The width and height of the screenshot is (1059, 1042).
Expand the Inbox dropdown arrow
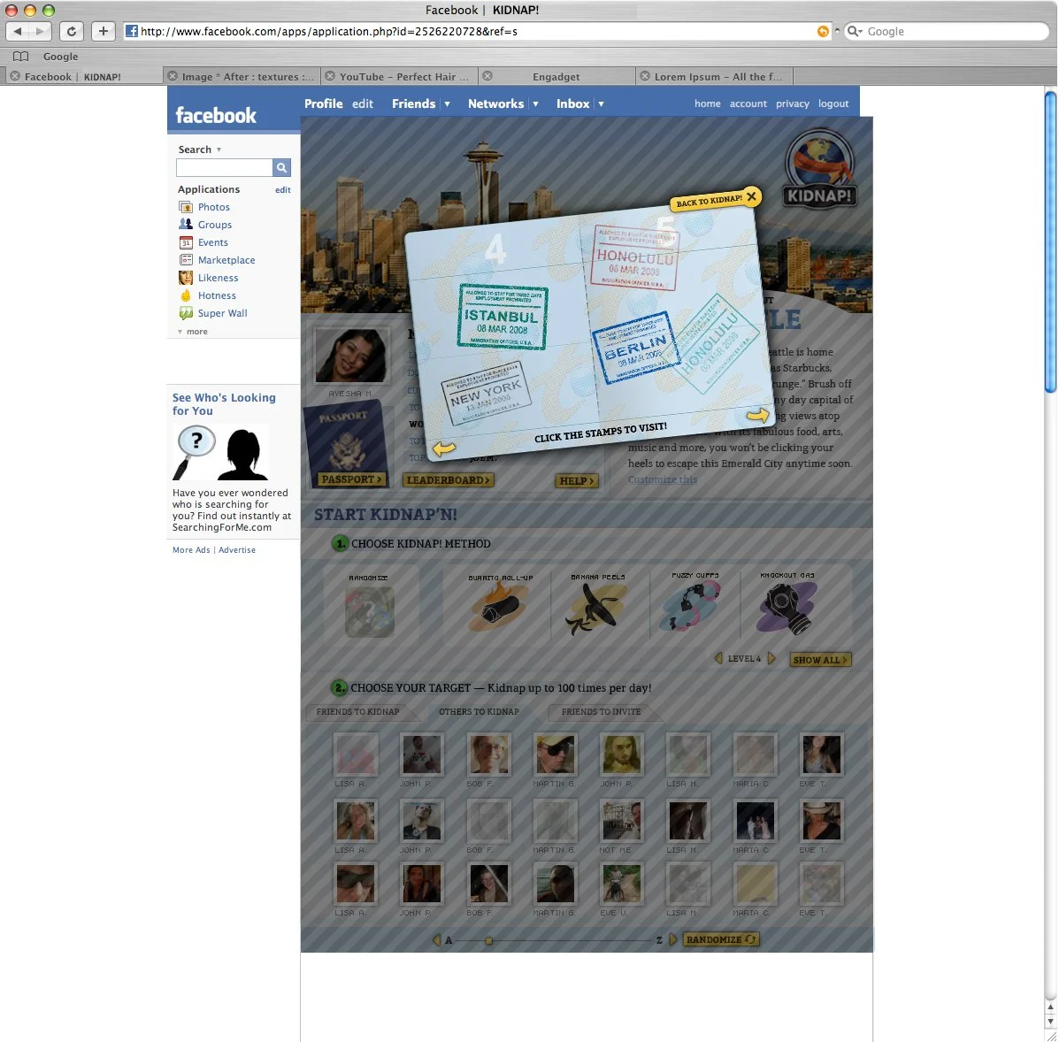point(601,104)
